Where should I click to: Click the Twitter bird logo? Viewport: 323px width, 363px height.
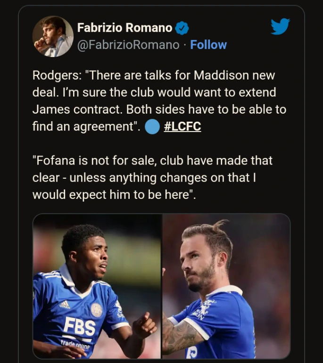[280, 27]
